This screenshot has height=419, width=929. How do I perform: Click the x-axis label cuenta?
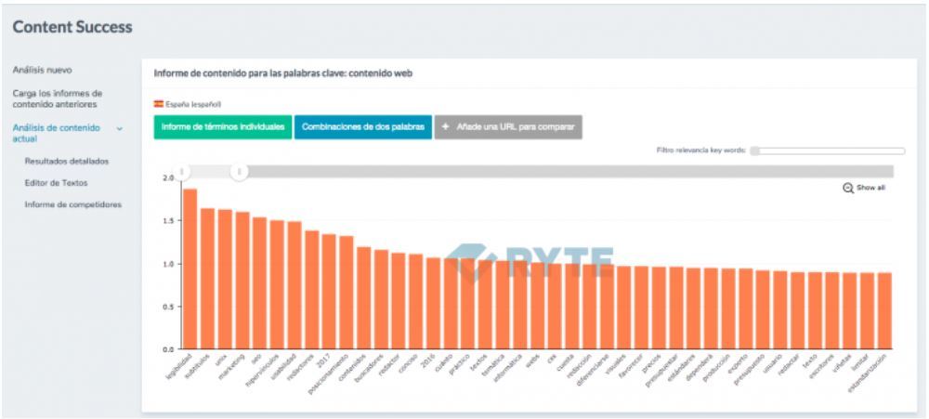pos(568,360)
